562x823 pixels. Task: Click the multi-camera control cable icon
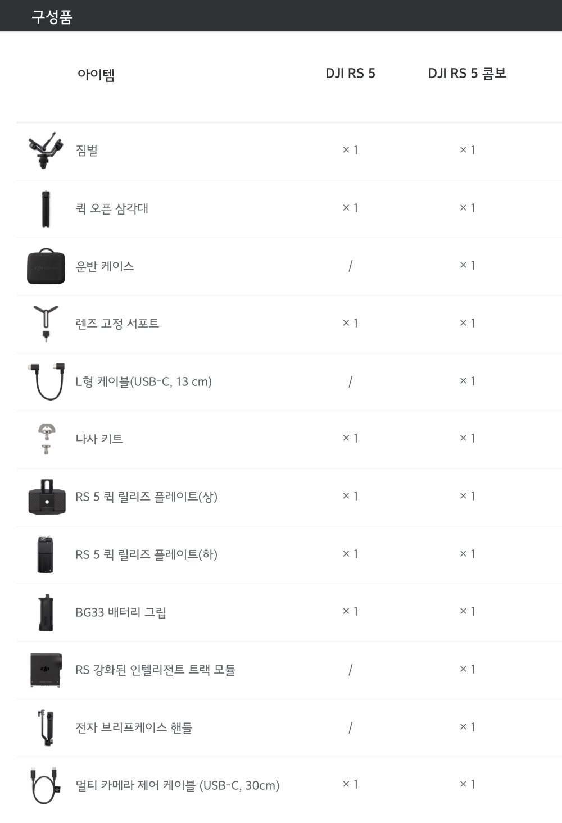(x=46, y=785)
